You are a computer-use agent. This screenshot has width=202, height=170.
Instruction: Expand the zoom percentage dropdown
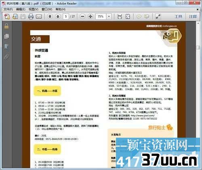click(109, 17)
